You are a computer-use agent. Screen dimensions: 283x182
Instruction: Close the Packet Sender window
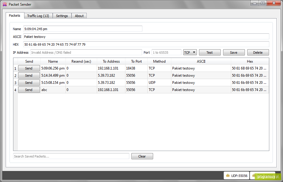coord(274,3)
